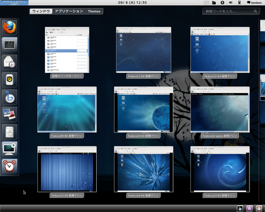The image size is (265, 212).
Task: Launch Rhythmbox speaker icon in the dash
Action: click(9, 80)
